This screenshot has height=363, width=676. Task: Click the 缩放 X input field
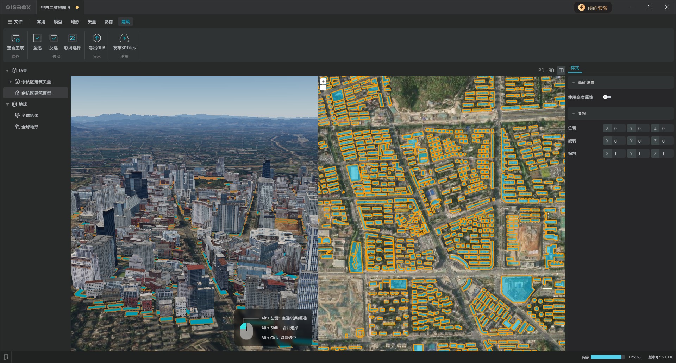point(618,154)
